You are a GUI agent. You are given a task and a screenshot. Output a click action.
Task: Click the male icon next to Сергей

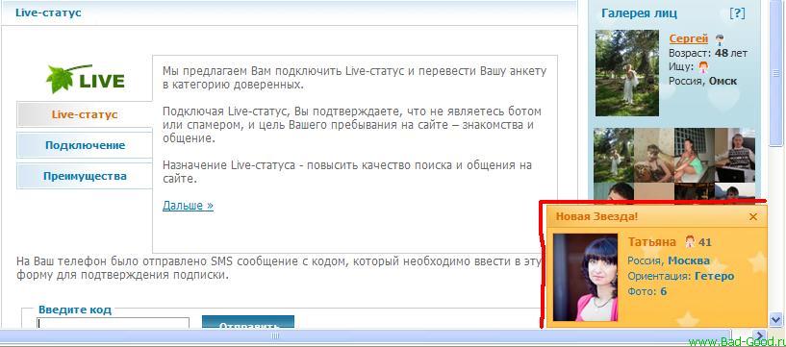click(720, 39)
